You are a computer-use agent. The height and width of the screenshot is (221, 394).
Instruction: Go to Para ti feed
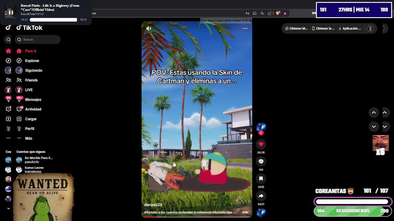(30, 51)
